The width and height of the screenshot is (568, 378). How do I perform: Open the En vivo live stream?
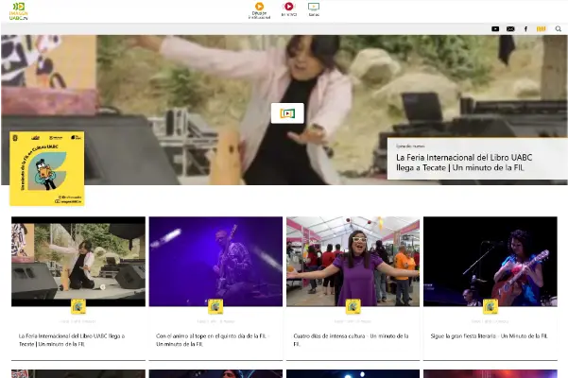pyautogui.click(x=288, y=9)
